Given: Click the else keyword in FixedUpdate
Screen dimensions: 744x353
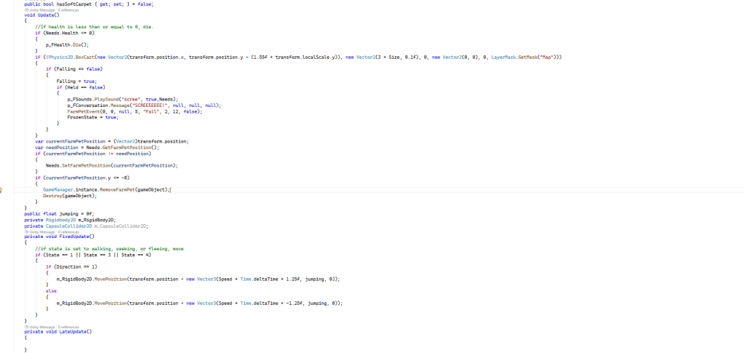Looking at the screenshot, I should click(x=51, y=290).
